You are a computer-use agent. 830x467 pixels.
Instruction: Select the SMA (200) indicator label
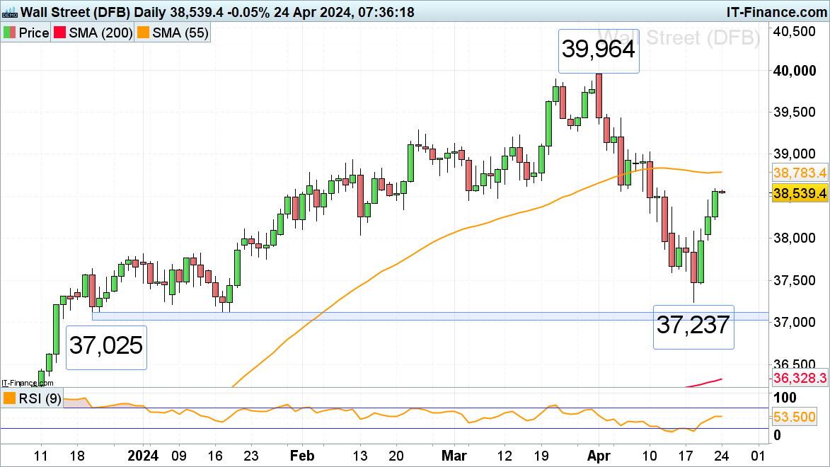tap(102, 33)
